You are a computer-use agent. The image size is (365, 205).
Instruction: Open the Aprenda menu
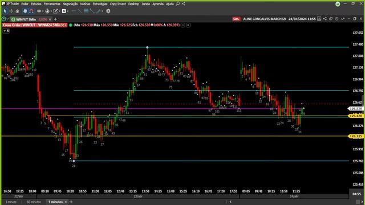[x=158, y=4]
